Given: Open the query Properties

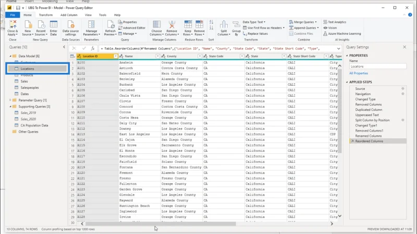Looking at the screenshot, I should tap(128, 22).
